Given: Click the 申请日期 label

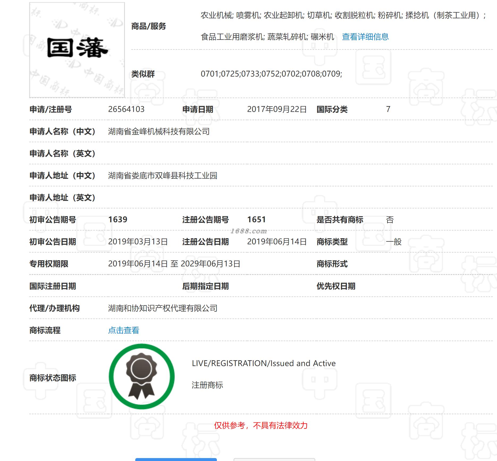Looking at the screenshot, I should (x=198, y=109).
